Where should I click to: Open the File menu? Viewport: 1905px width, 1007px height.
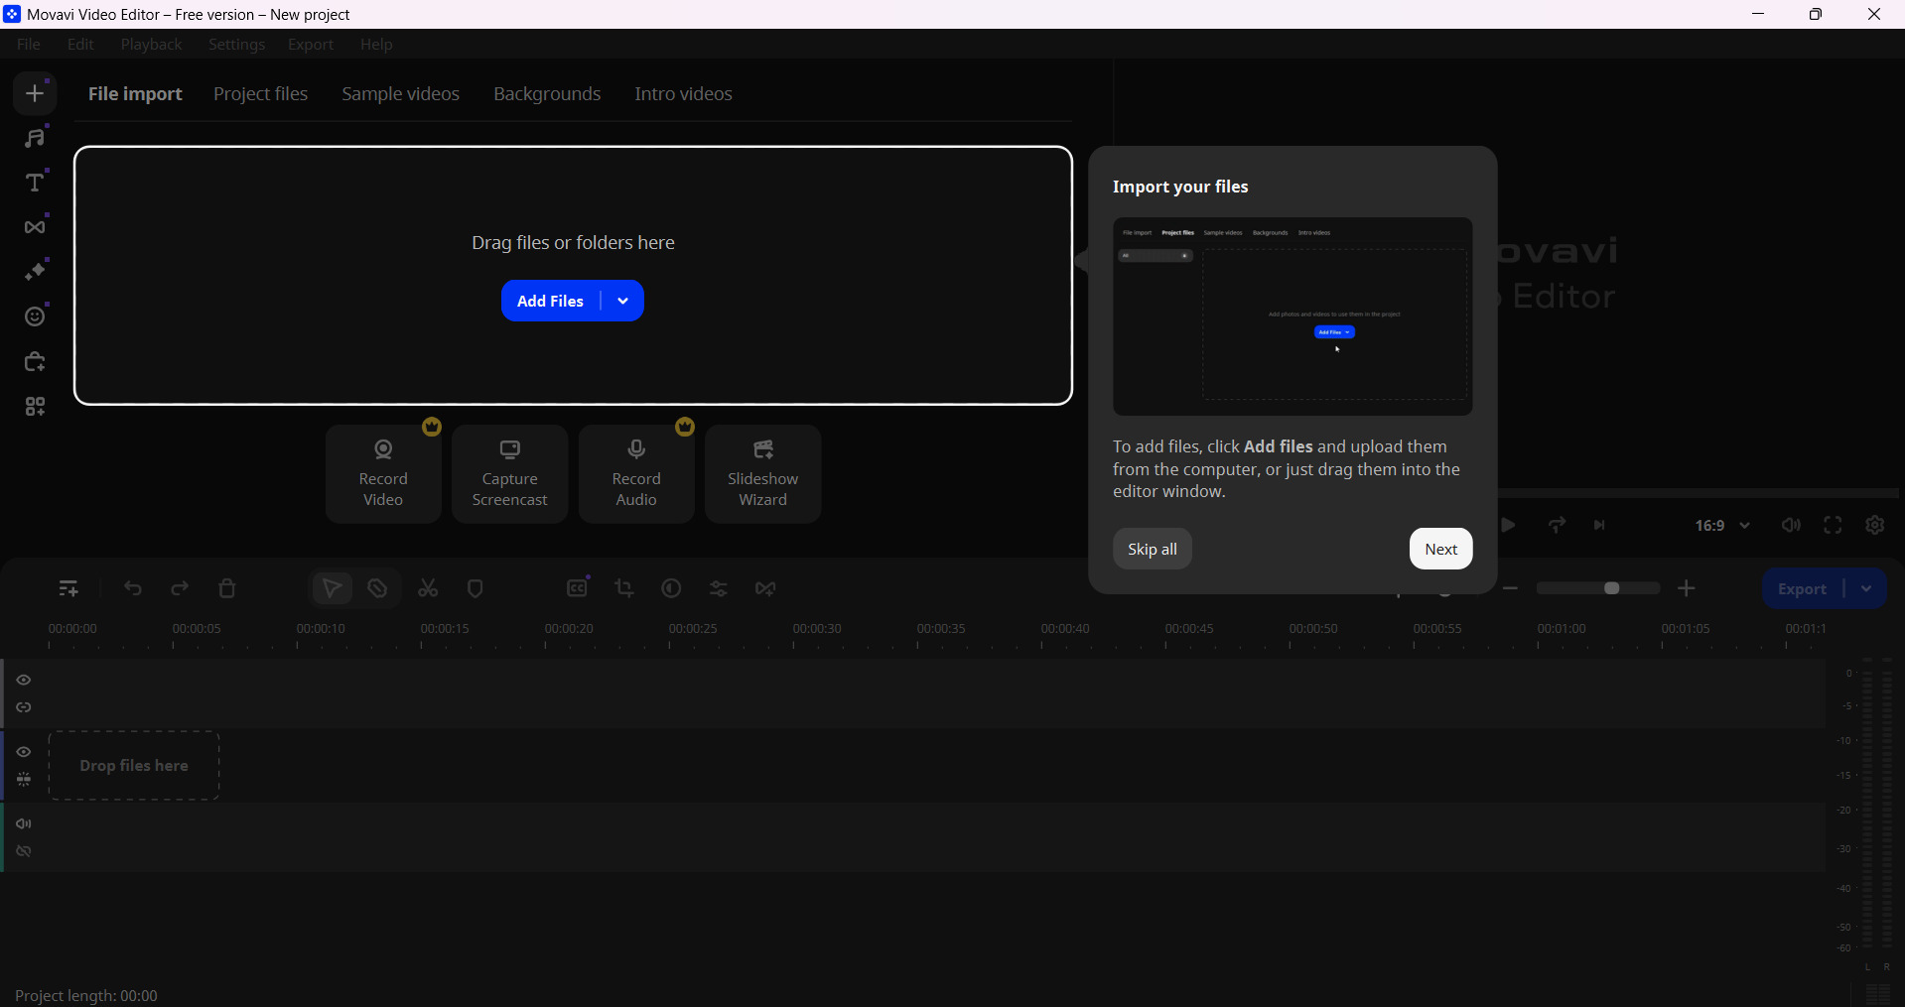(x=29, y=45)
